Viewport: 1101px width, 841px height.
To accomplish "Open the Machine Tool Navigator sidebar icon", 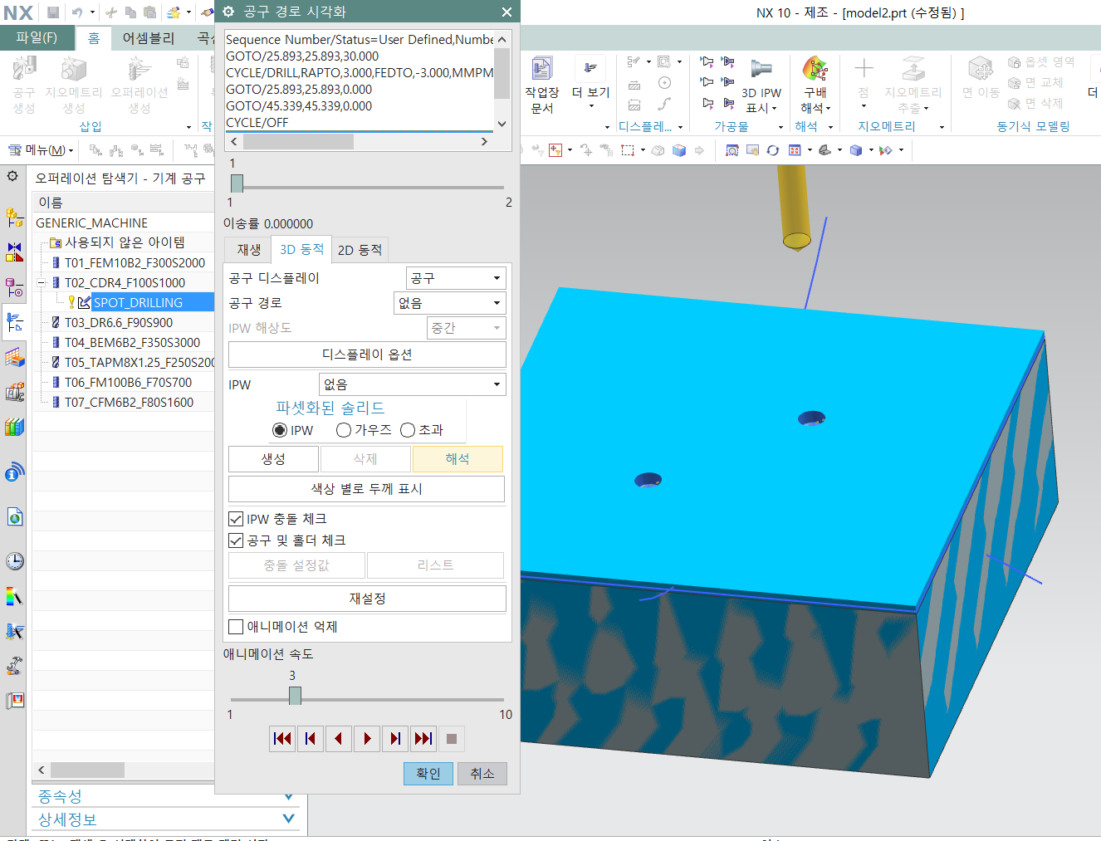I will click(14, 392).
